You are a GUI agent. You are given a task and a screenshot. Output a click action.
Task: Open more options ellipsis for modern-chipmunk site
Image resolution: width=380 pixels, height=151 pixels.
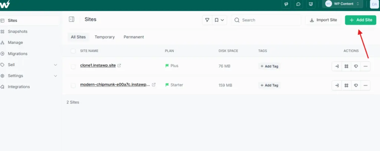(x=366, y=85)
